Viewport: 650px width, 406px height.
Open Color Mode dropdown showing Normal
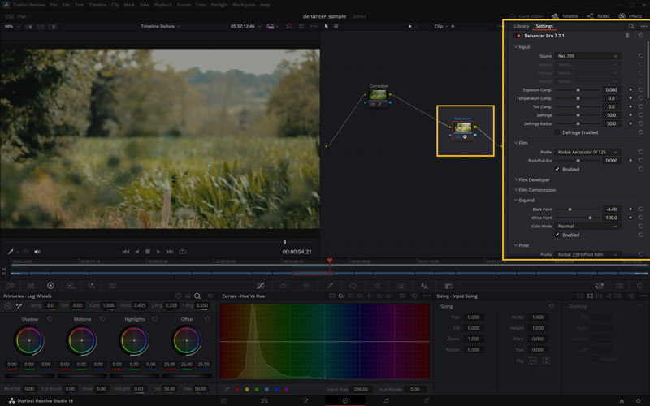point(587,227)
